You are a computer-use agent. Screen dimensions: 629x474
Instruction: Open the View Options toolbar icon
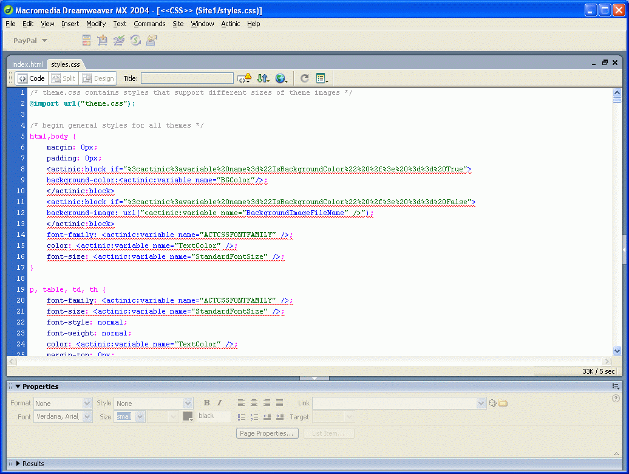pyautogui.click(x=322, y=78)
